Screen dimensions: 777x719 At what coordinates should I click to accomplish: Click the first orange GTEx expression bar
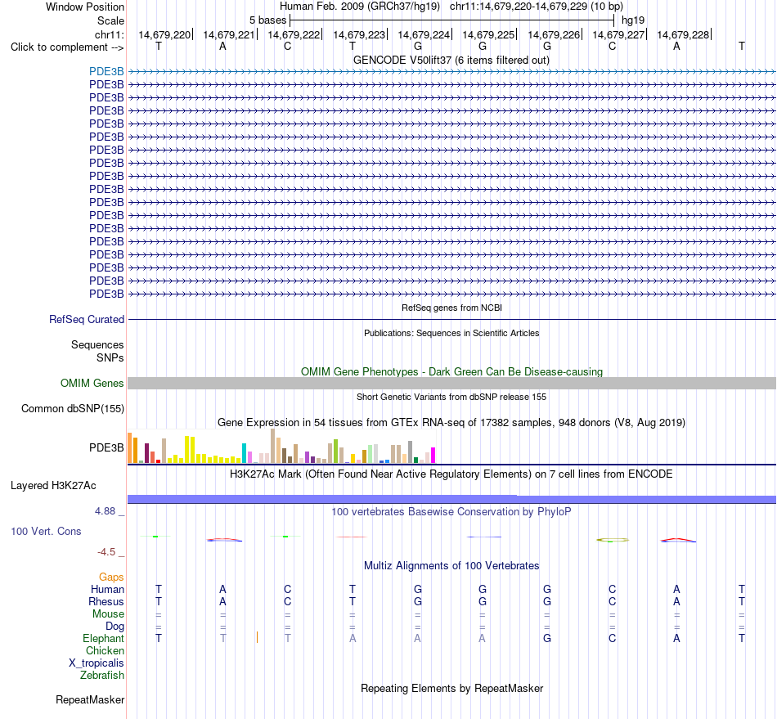coord(130,448)
